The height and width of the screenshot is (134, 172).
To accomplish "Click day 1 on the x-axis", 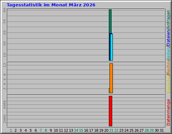I will click(x=11, y=130).
